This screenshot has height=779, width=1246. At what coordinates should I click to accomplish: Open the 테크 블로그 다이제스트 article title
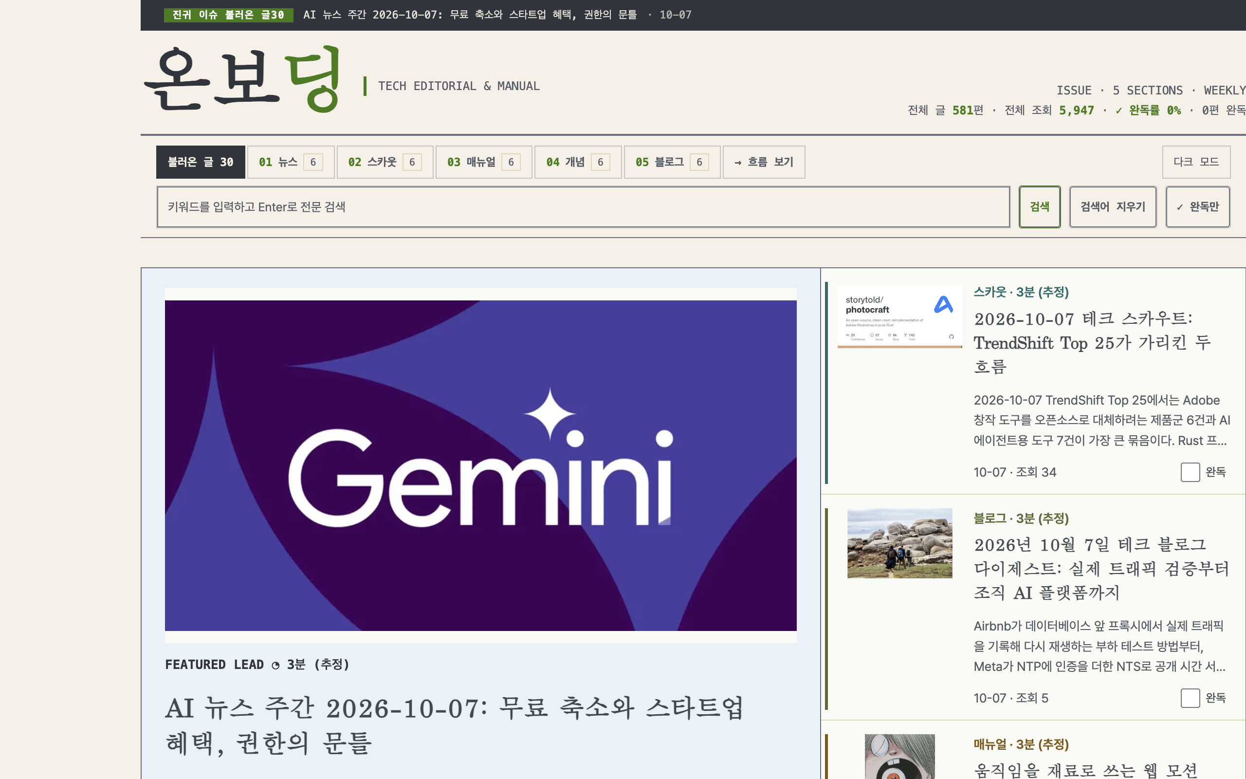[1101, 568]
